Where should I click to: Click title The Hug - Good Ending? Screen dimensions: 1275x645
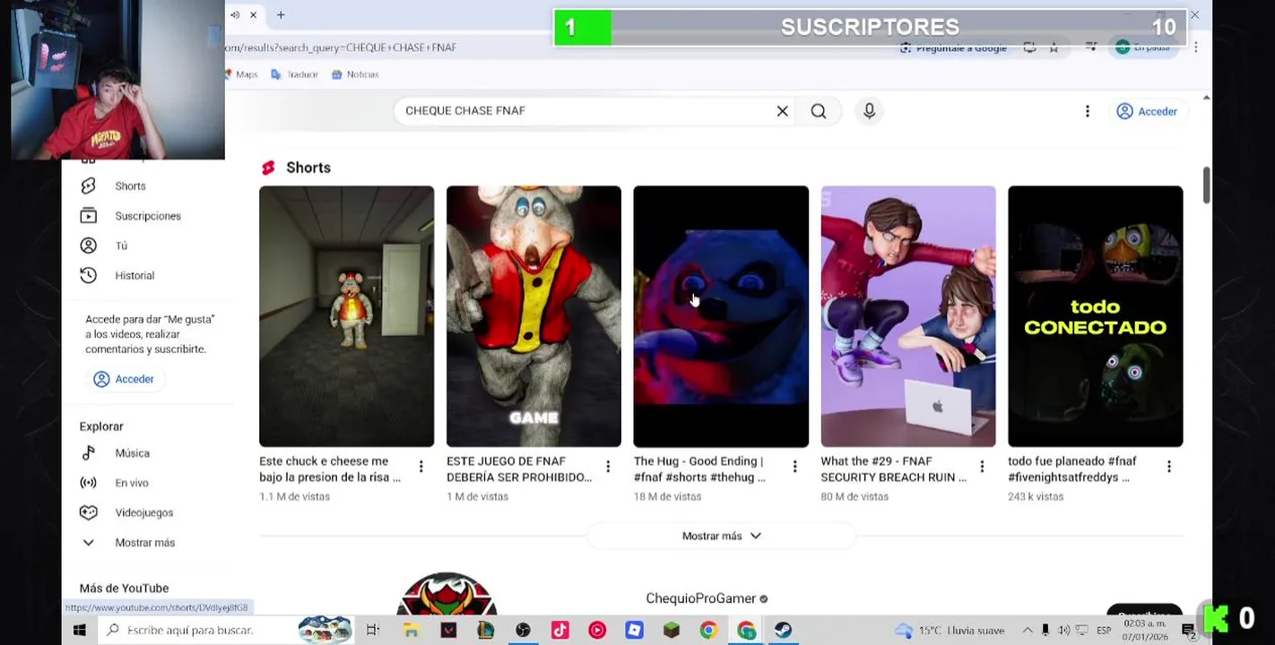[700, 469]
